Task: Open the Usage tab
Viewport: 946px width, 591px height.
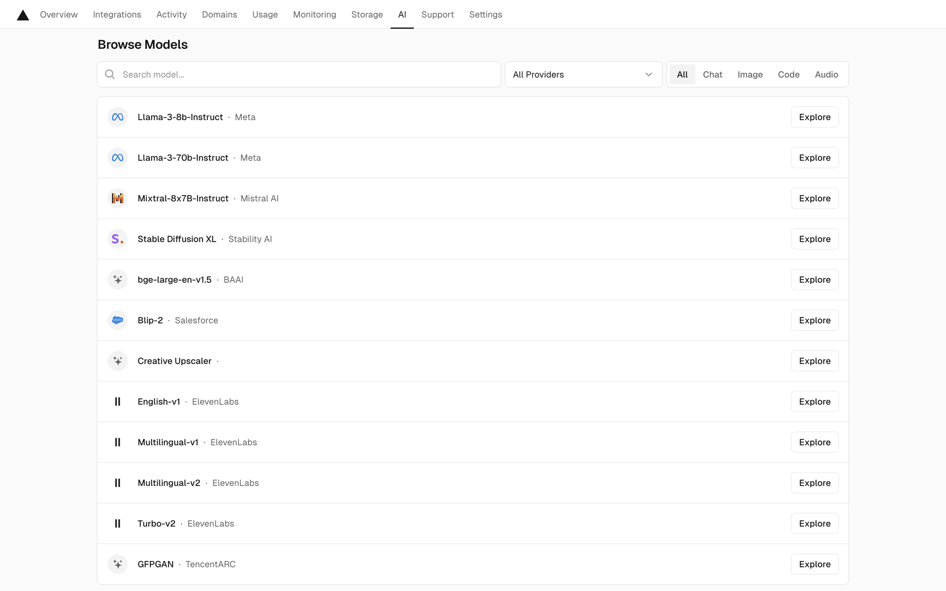Action: tap(265, 15)
